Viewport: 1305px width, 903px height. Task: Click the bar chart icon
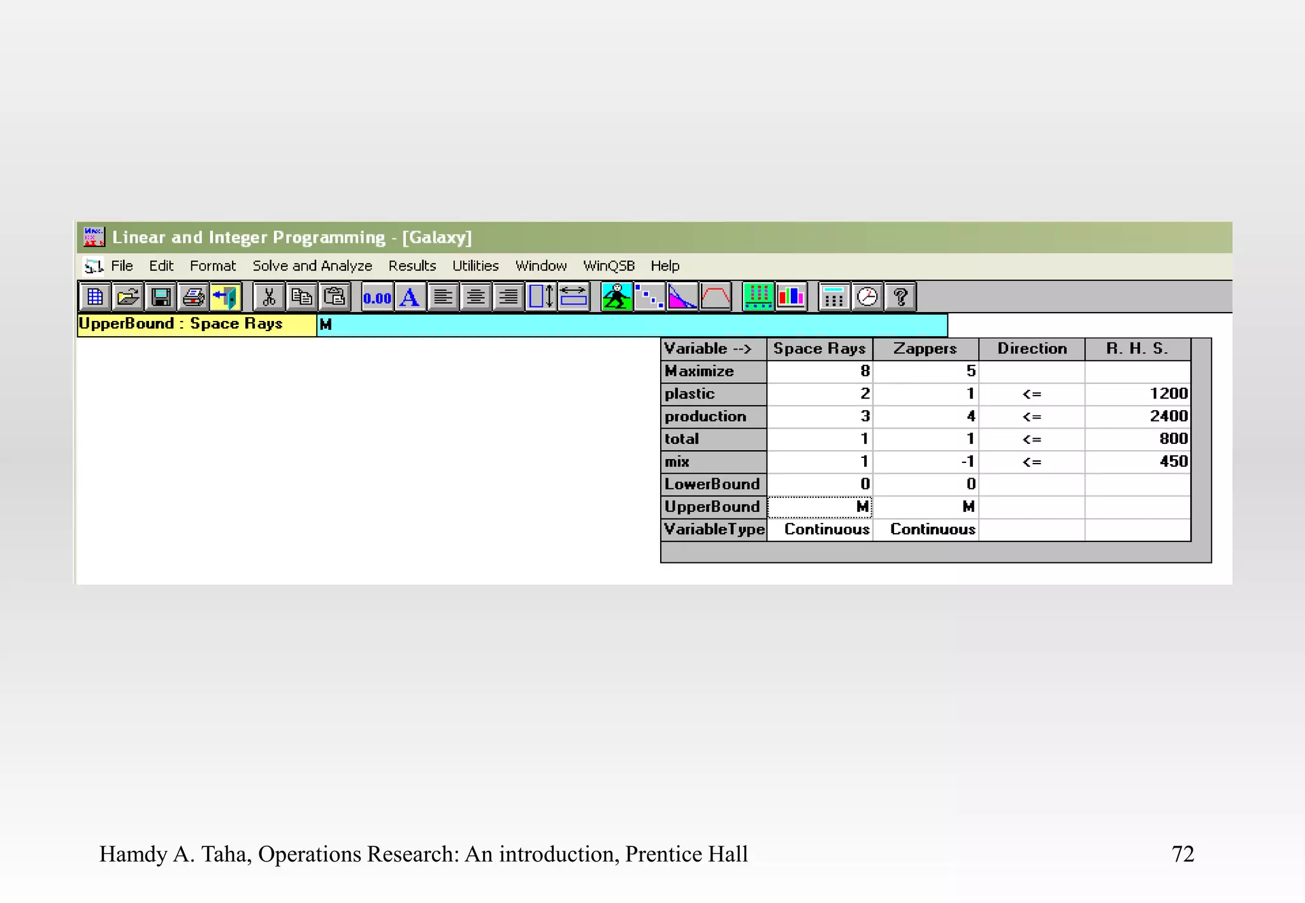click(x=791, y=297)
